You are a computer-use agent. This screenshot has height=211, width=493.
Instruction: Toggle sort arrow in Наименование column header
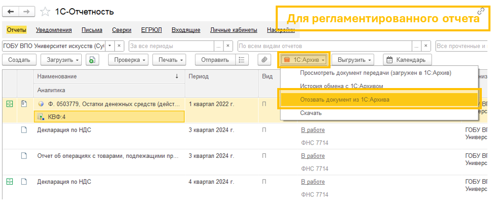[x=177, y=76]
